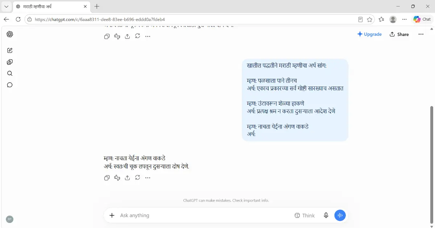Image resolution: width=435 pixels, height=228 pixels.
Task: Open the sidebar Library images icon
Action: (10, 62)
